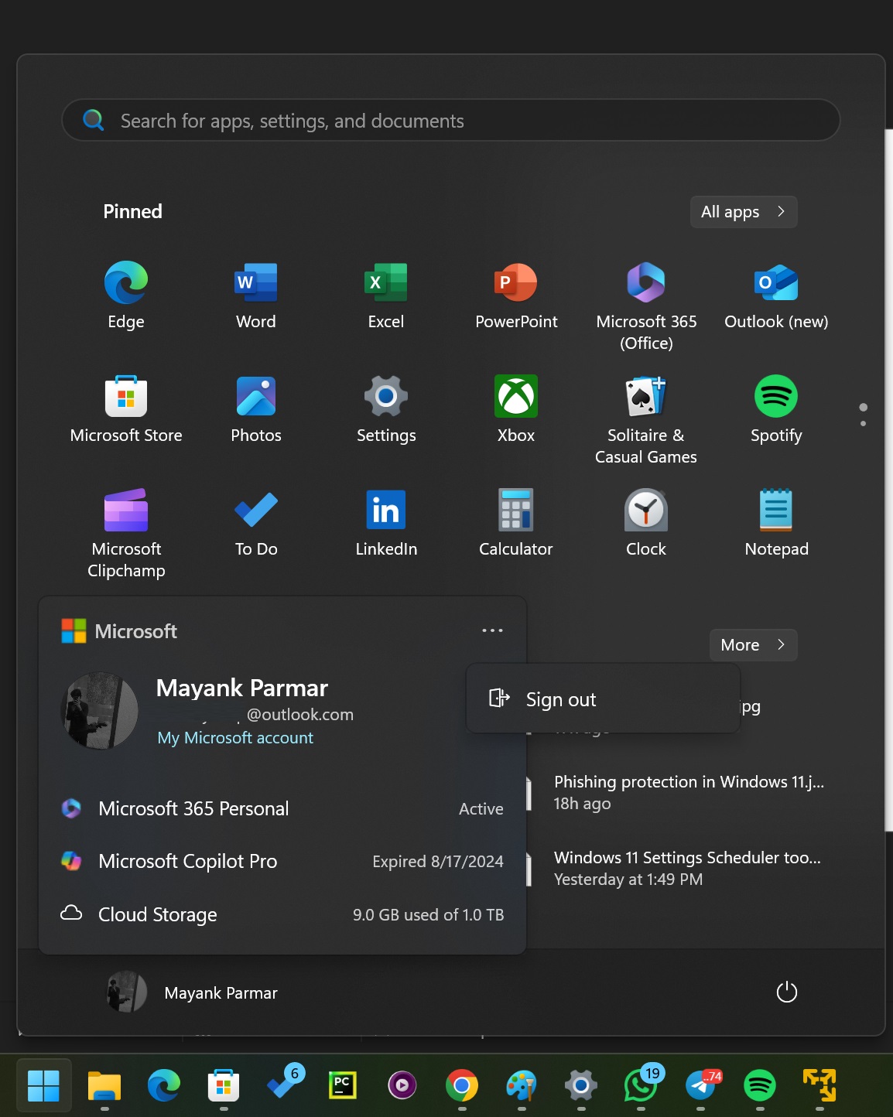
Task: Expand the All apps list
Action: [742, 211]
